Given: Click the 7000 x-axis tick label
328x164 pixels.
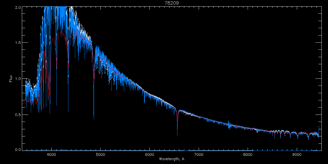Looking at the screenshot, I should (x=199, y=154).
